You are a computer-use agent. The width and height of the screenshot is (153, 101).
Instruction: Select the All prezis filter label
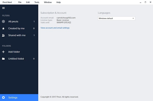pos(13,22)
